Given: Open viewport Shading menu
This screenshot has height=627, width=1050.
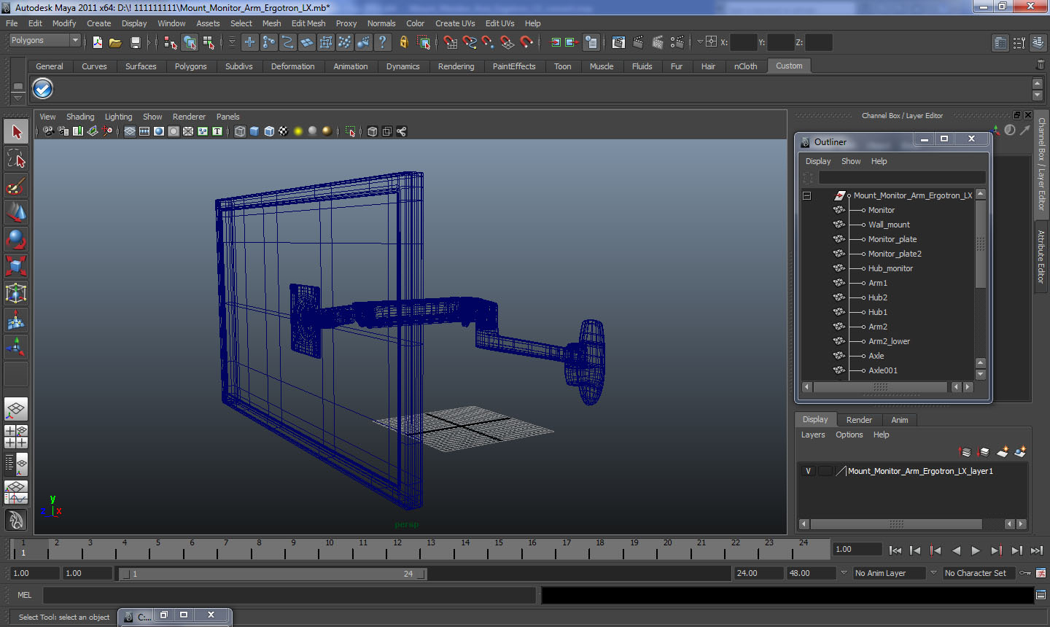Looking at the screenshot, I should pyautogui.click(x=80, y=117).
